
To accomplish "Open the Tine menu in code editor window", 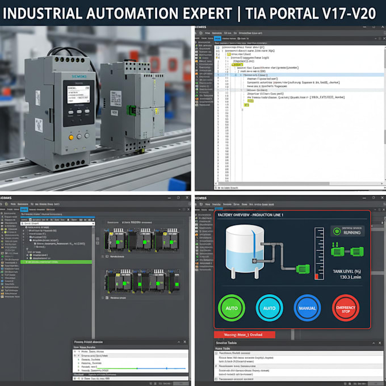I will [x=208, y=33].
